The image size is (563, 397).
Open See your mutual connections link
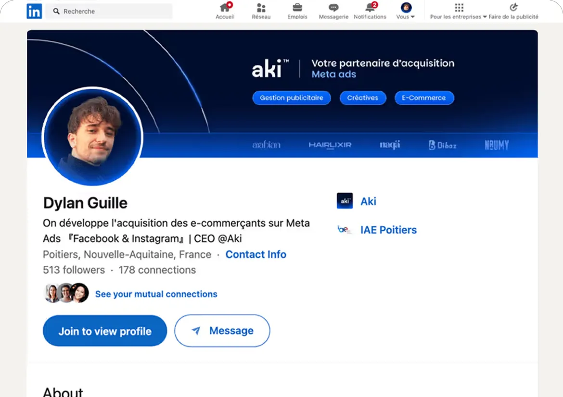(156, 294)
